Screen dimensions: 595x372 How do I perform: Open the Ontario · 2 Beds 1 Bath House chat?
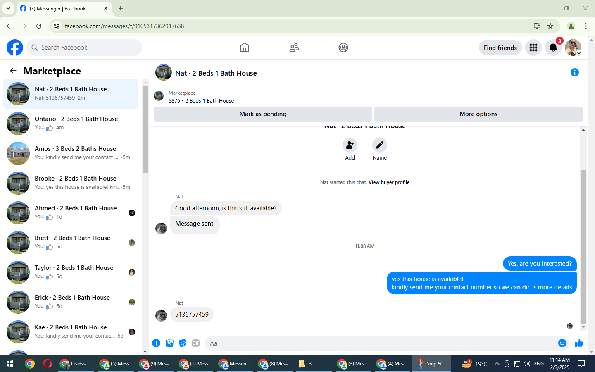[71, 124]
